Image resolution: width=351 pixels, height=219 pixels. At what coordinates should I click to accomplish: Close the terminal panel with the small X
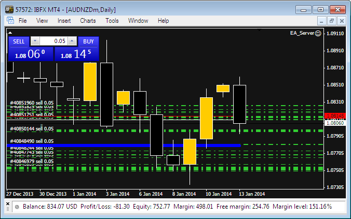(8, 203)
